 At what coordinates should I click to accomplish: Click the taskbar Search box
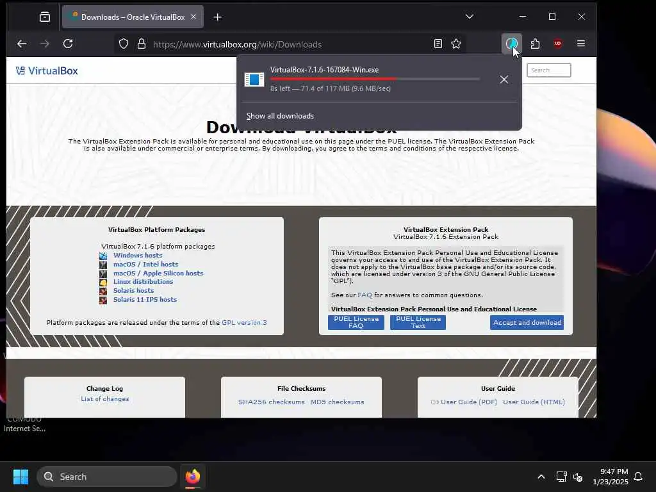pyautogui.click(x=107, y=477)
